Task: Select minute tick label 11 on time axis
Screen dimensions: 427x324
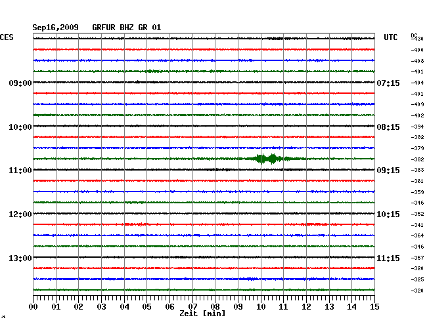Action: [x=283, y=307]
